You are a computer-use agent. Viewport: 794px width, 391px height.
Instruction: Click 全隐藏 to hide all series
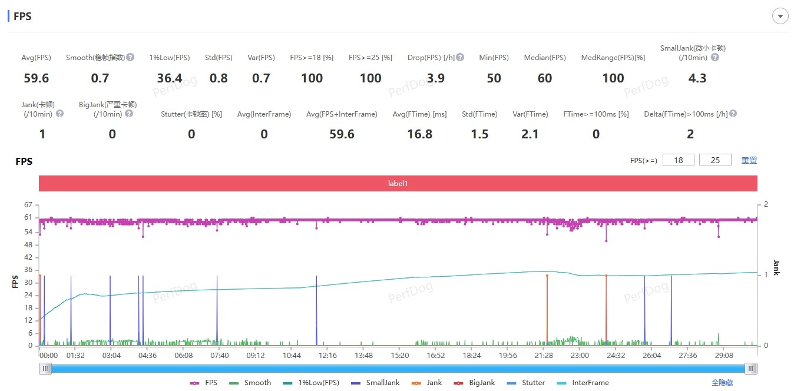[722, 383]
